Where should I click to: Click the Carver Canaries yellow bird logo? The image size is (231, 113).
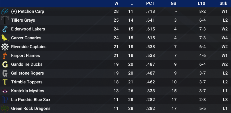coord(5,38)
